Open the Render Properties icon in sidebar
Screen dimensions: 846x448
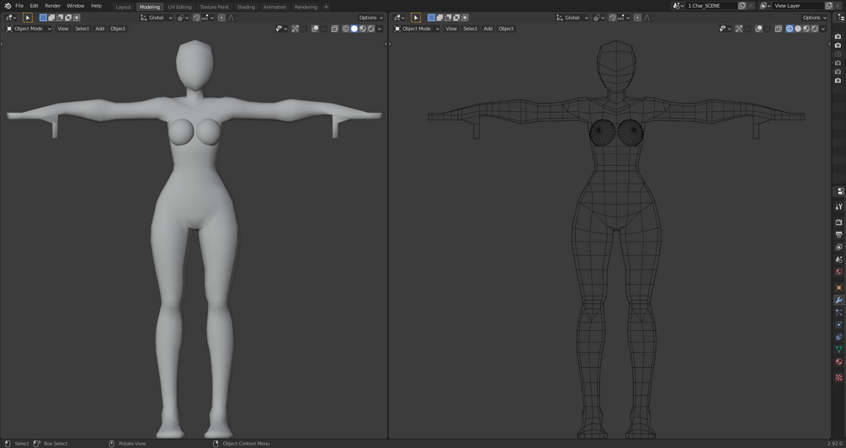tap(838, 222)
